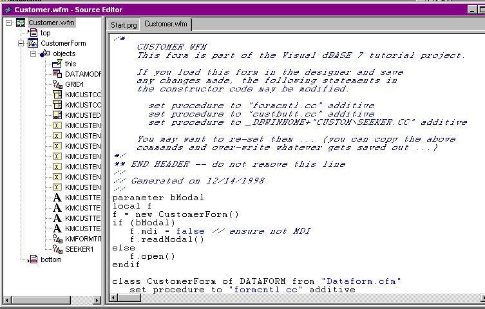Select the 'this' object icon
Viewport: 485px width, 309px height.
point(57,64)
